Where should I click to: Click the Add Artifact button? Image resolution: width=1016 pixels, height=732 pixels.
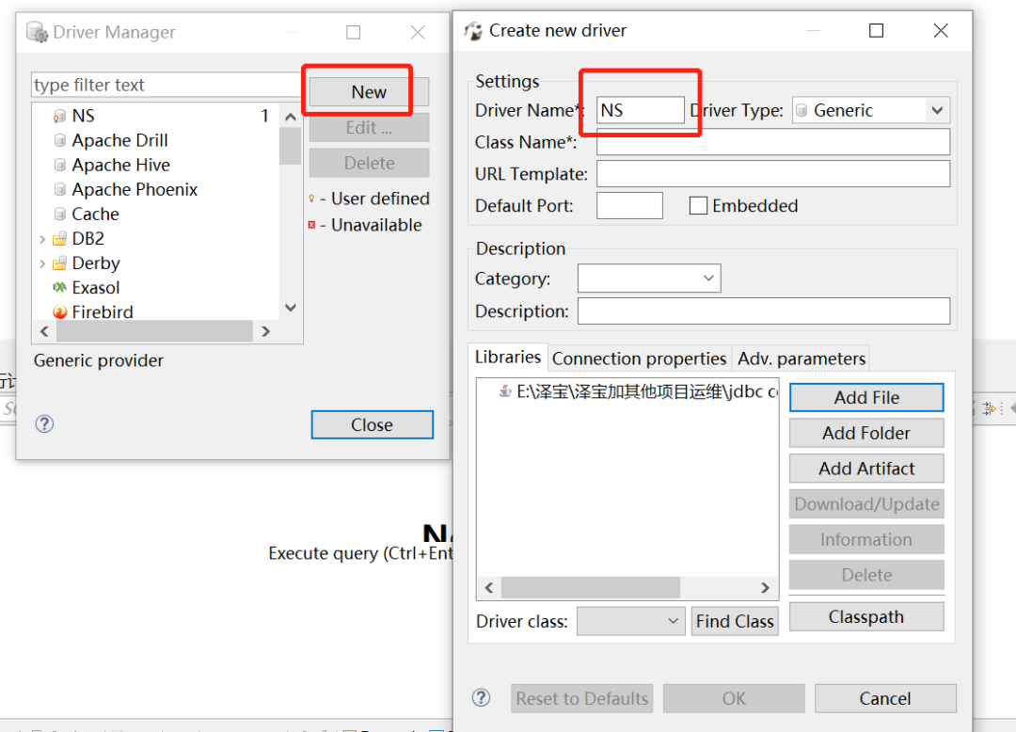pyautogui.click(x=866, y=469)
